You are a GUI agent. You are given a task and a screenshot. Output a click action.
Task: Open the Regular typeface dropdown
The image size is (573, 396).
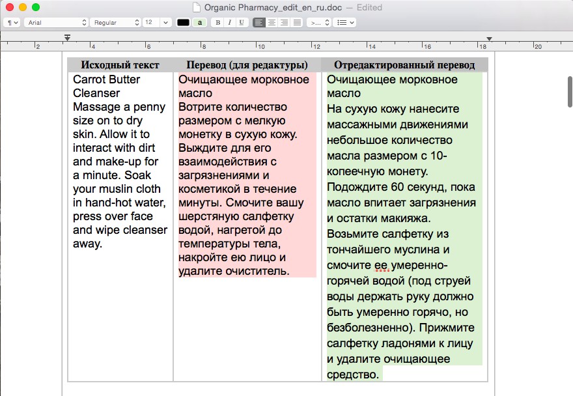click(x=115, y=22)
